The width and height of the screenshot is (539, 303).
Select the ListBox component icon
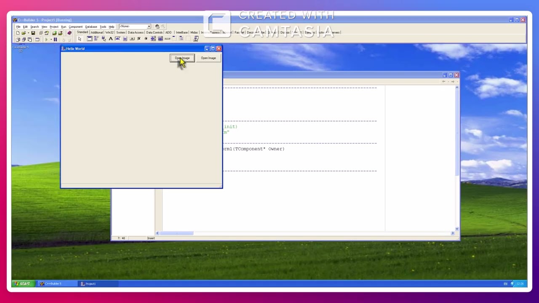(x=153, y=39)
